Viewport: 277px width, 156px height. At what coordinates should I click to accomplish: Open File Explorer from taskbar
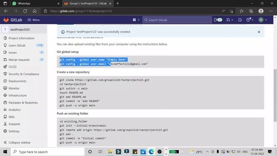(110, 152)
